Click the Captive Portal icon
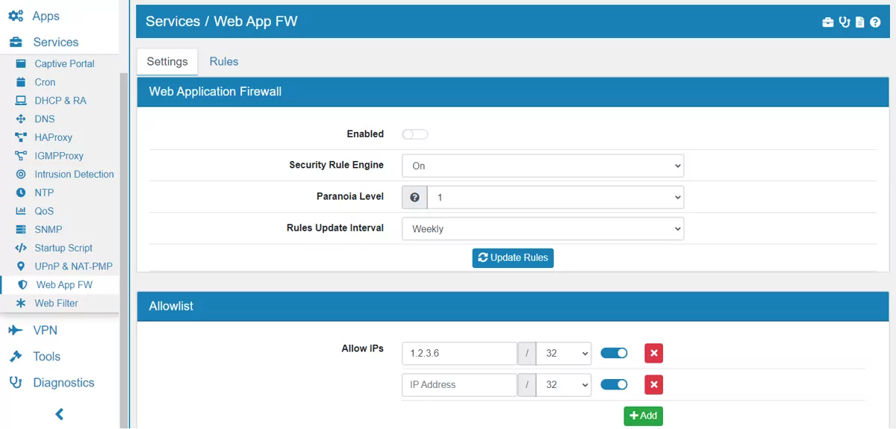 click(21, 63)
